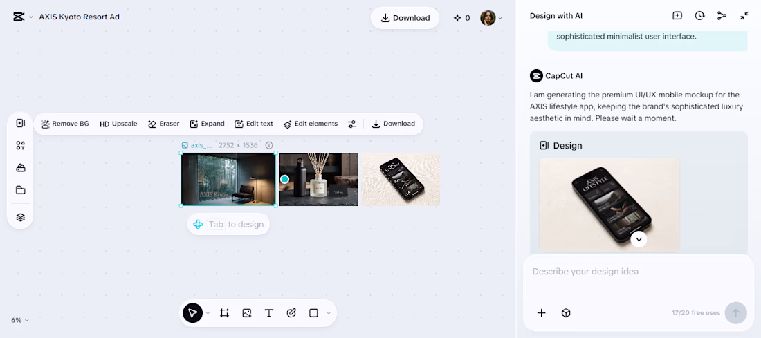The height and width of the screenshot is (338, 761).
Task: Click the send arrow button
Action: click(x=736, y=313)
